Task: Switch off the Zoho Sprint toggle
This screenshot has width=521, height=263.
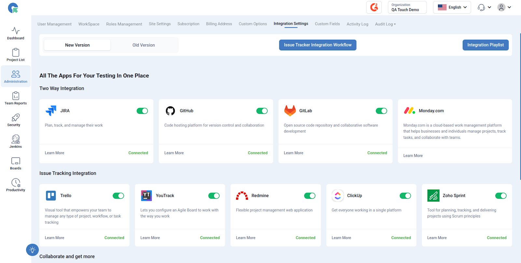Action: 501,196
